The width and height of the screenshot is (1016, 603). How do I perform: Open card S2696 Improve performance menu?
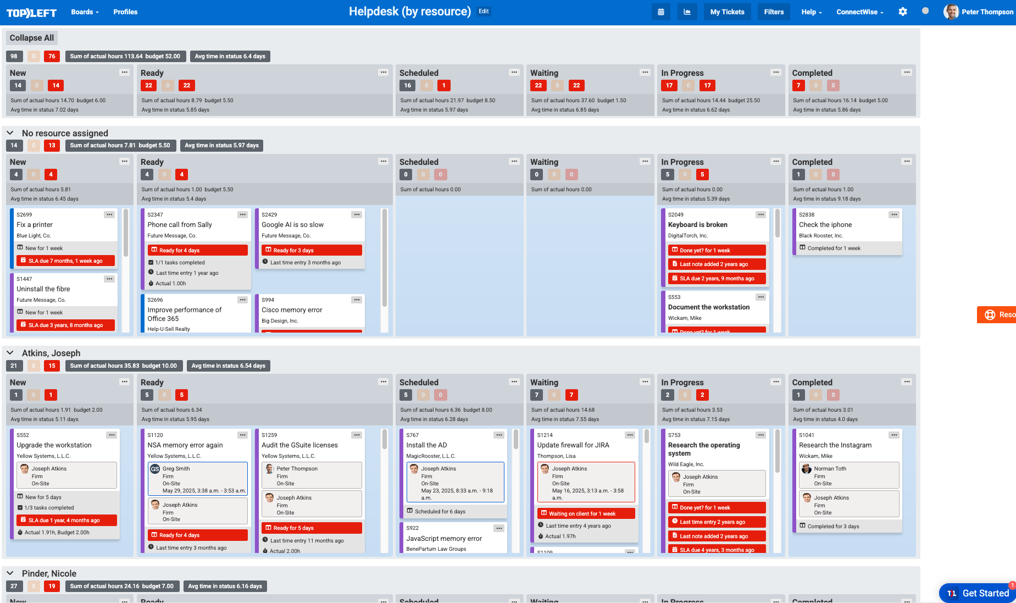tap(242, 300)
